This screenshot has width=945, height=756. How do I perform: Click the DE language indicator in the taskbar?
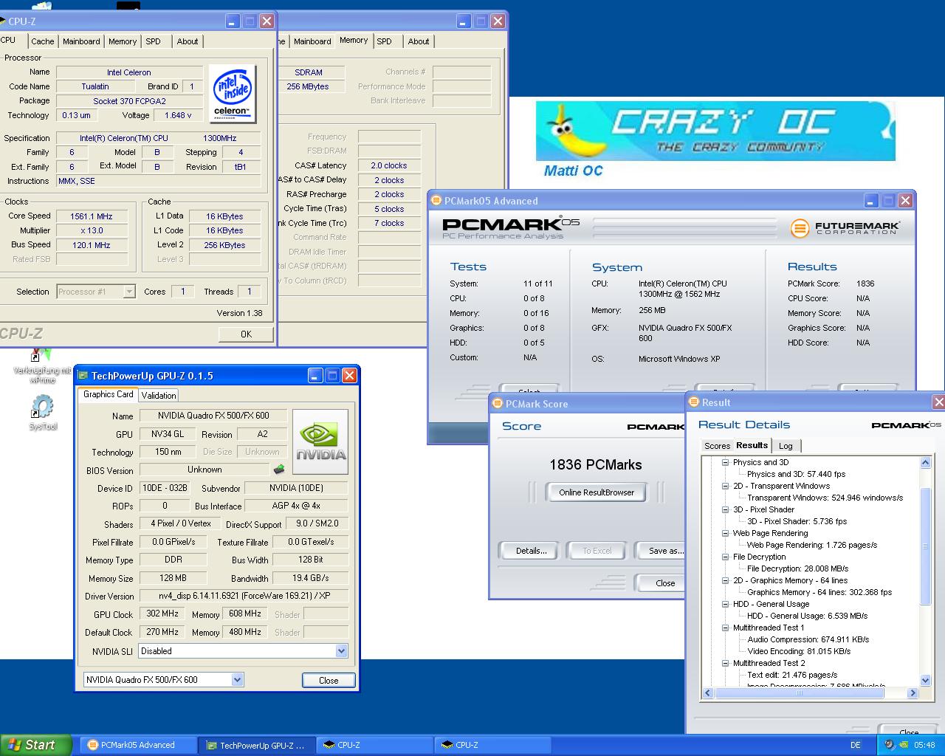click(x=855, y=745)
